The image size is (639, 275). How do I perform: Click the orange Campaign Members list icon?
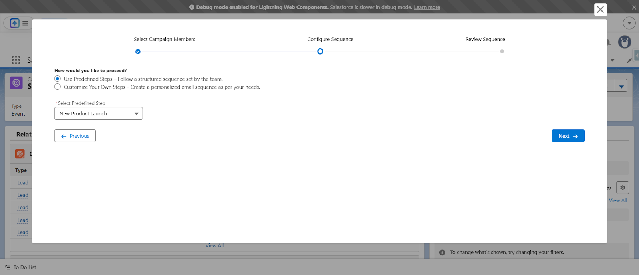20,154
